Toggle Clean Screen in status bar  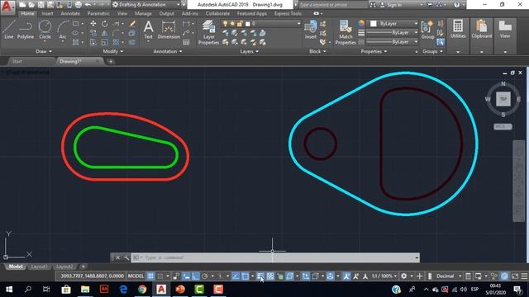click(515, 276)
